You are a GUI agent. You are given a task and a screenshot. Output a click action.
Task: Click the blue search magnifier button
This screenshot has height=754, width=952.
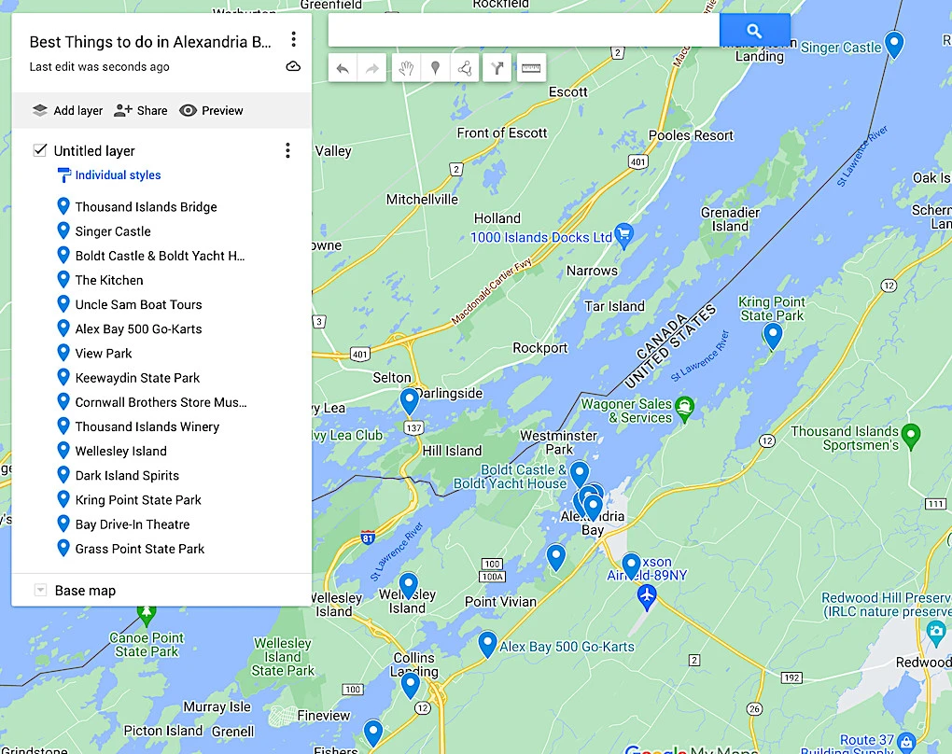coord(755,31)
